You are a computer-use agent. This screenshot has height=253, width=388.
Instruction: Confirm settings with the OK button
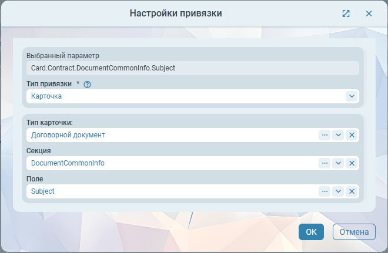click(311, 232)
